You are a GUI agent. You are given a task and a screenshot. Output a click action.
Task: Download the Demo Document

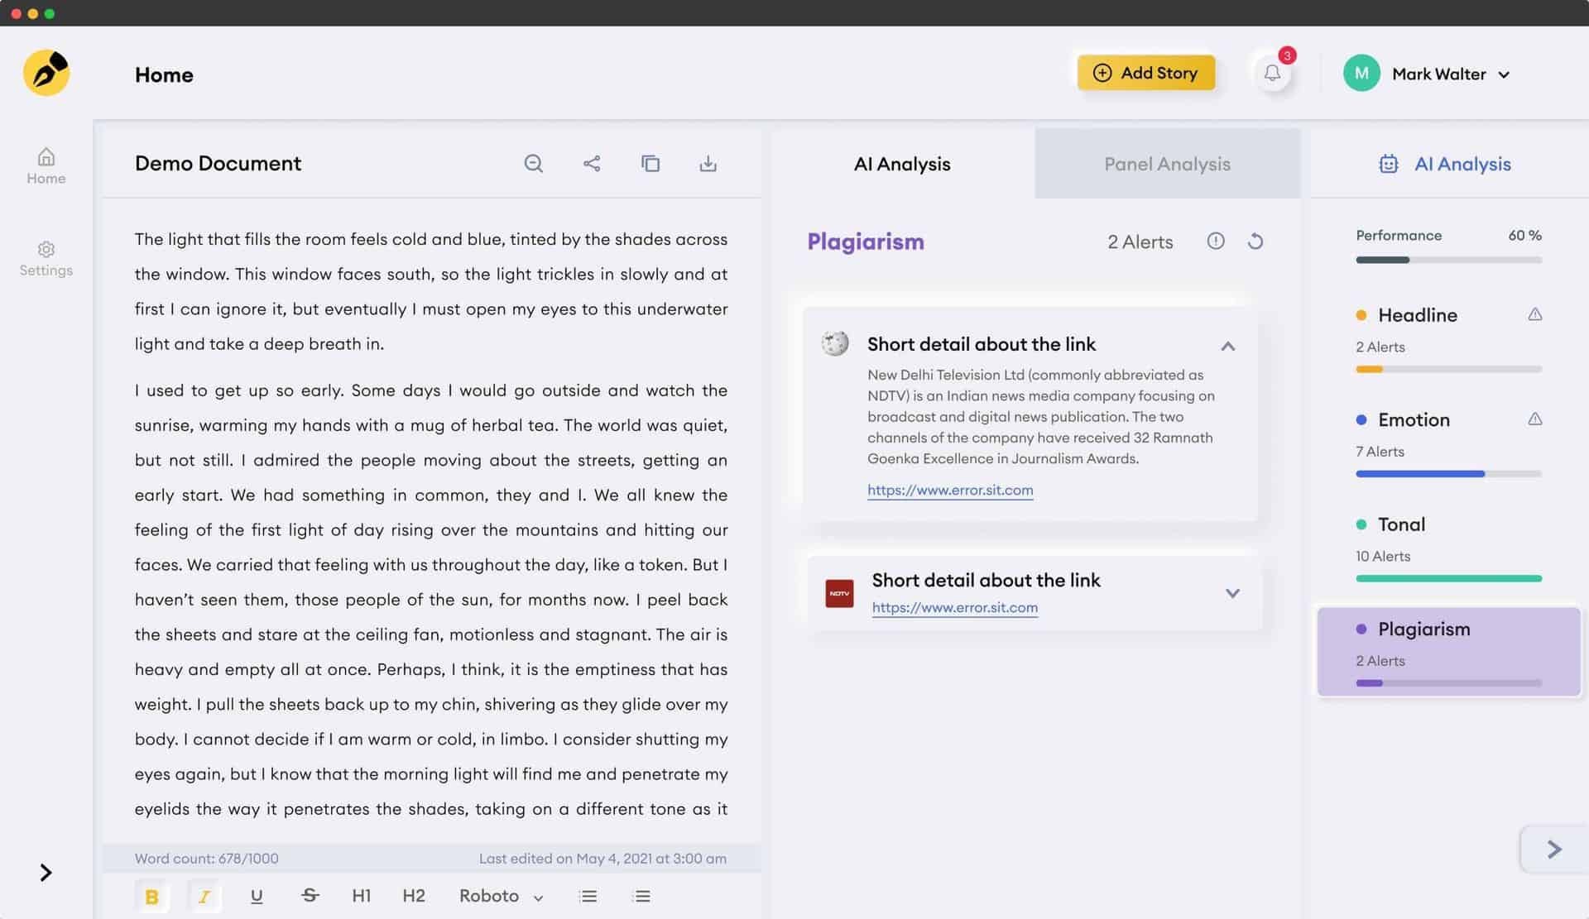tap(708, 164)
